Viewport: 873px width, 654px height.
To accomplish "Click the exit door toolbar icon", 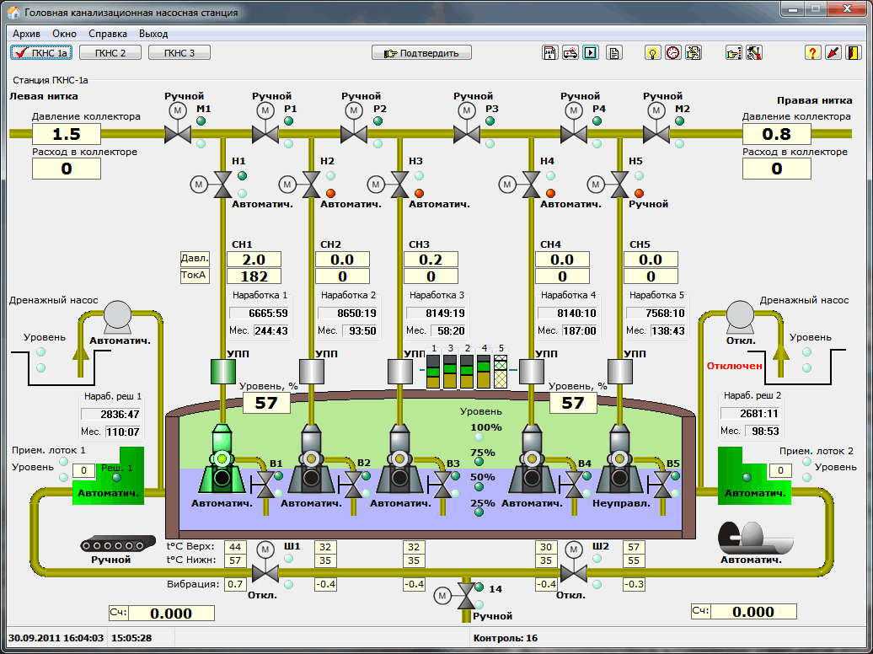I will 853,53.
